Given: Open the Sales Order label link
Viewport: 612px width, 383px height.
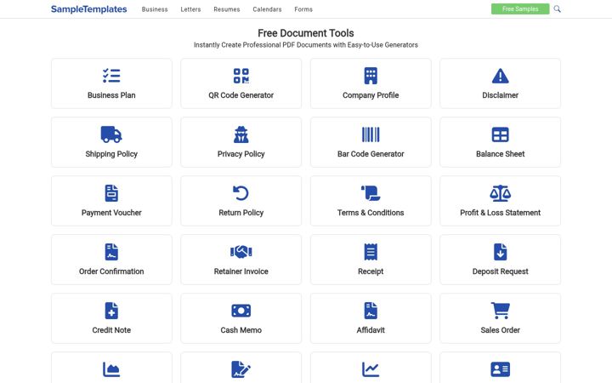Looking at the screenshot, I should coord(500,330).
